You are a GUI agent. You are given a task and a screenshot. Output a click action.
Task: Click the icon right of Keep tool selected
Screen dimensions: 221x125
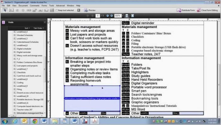point(79,10)
